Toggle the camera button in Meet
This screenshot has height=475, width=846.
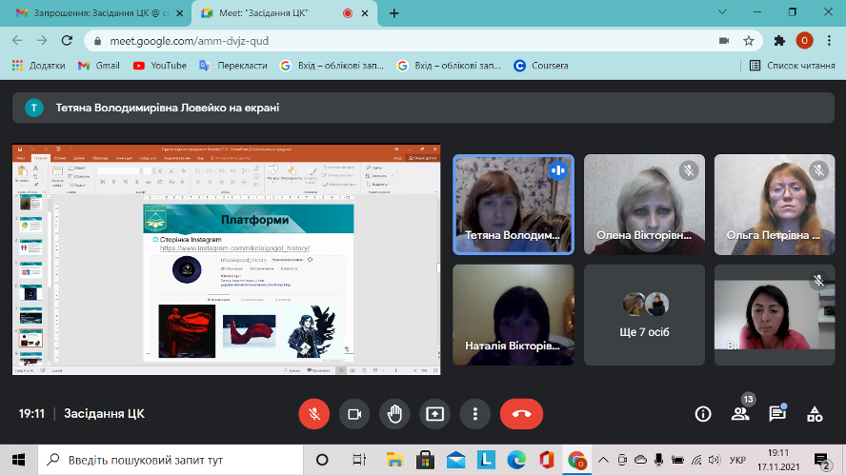[354, 414]
